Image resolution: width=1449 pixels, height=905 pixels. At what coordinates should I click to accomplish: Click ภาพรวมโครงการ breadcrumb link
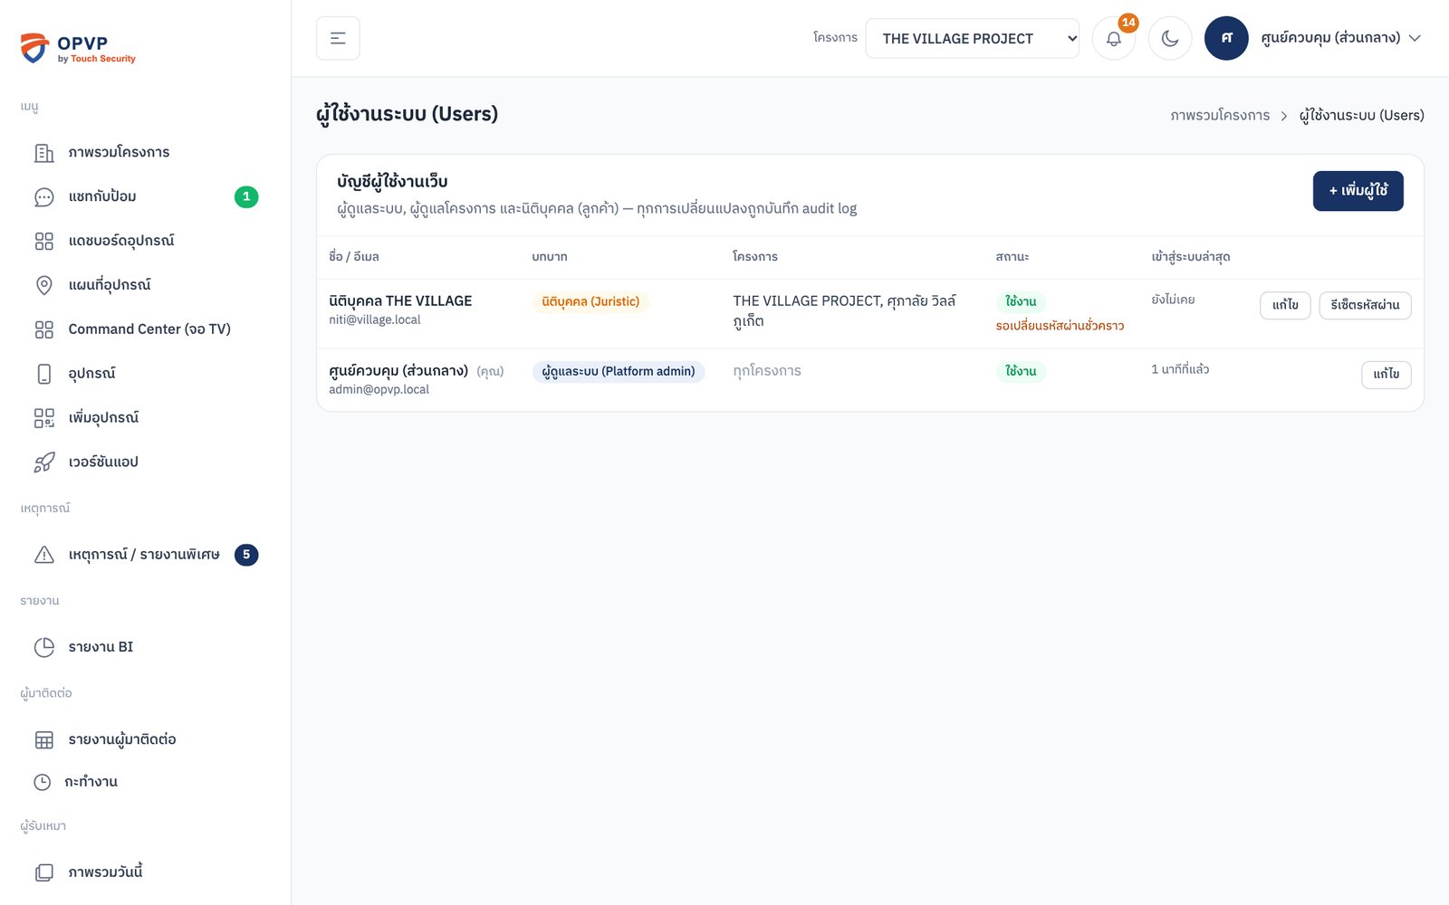point(1220,116)
